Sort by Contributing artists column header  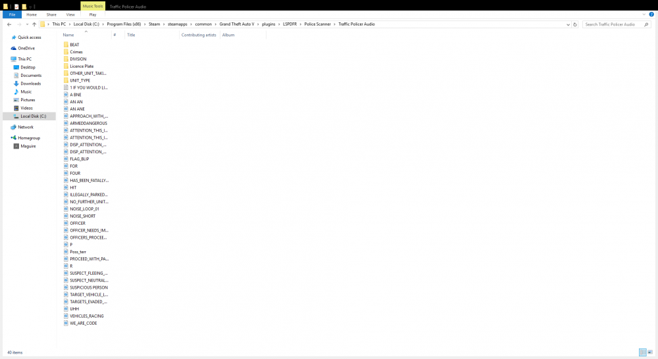click(x=199, y=35)
